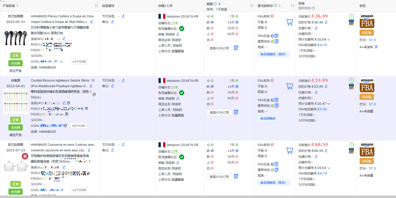View 建单待发 details in the €33.99 row

pos(276,106)
